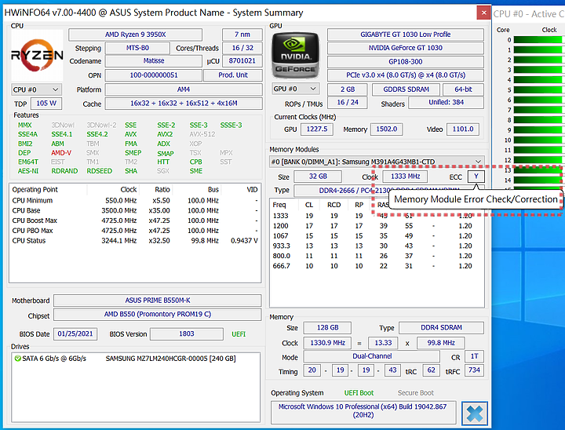Click the 8701021 µCU value
Image resolution: width=565 pixels, height=430 pixels.
click(x=242, y=61)
